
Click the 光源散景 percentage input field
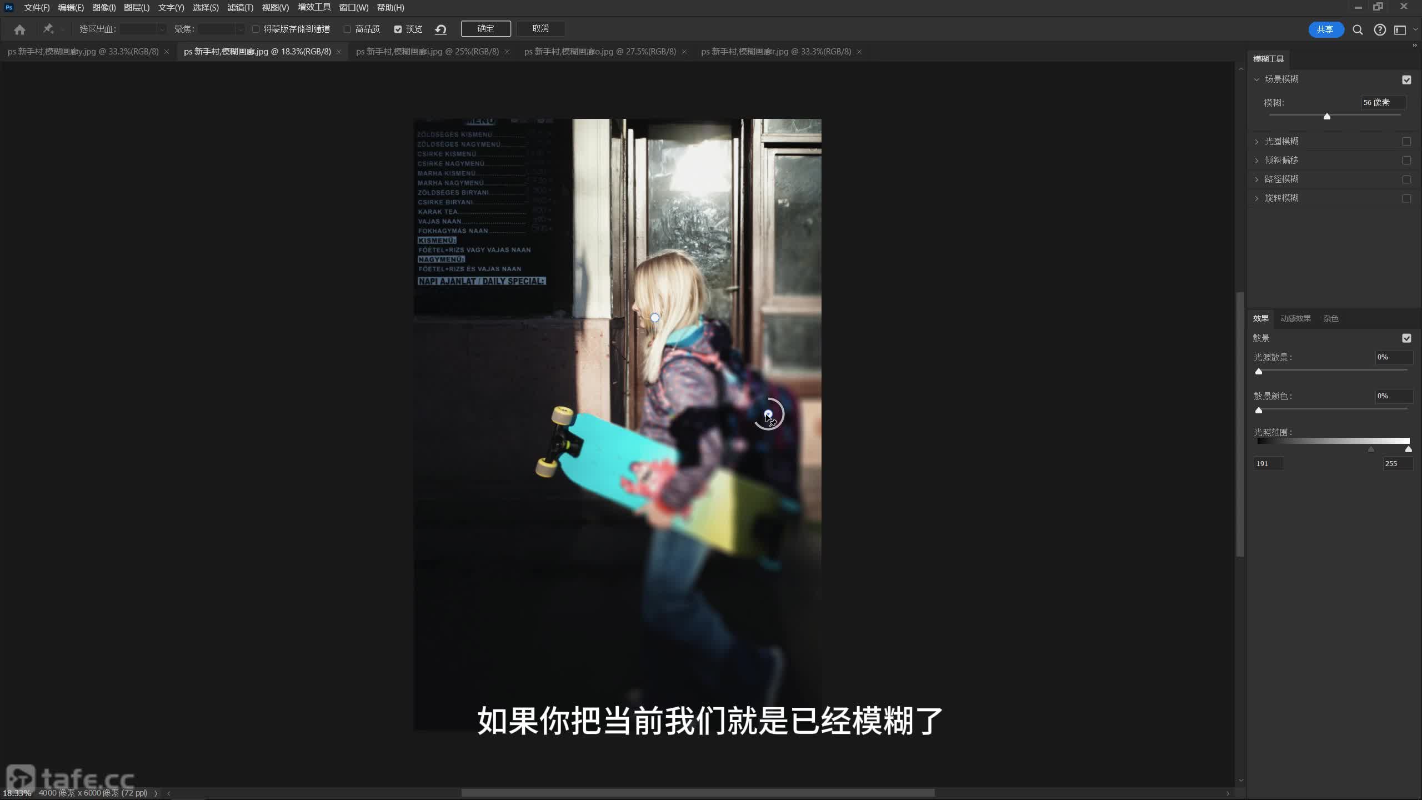[1393, 357]
